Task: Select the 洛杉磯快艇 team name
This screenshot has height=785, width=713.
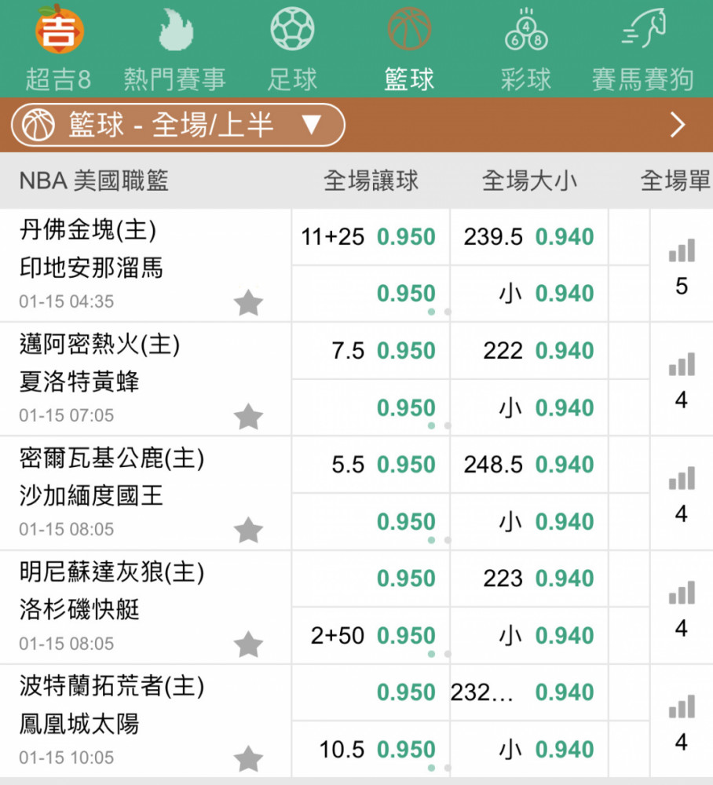Action: coord(79,610)
